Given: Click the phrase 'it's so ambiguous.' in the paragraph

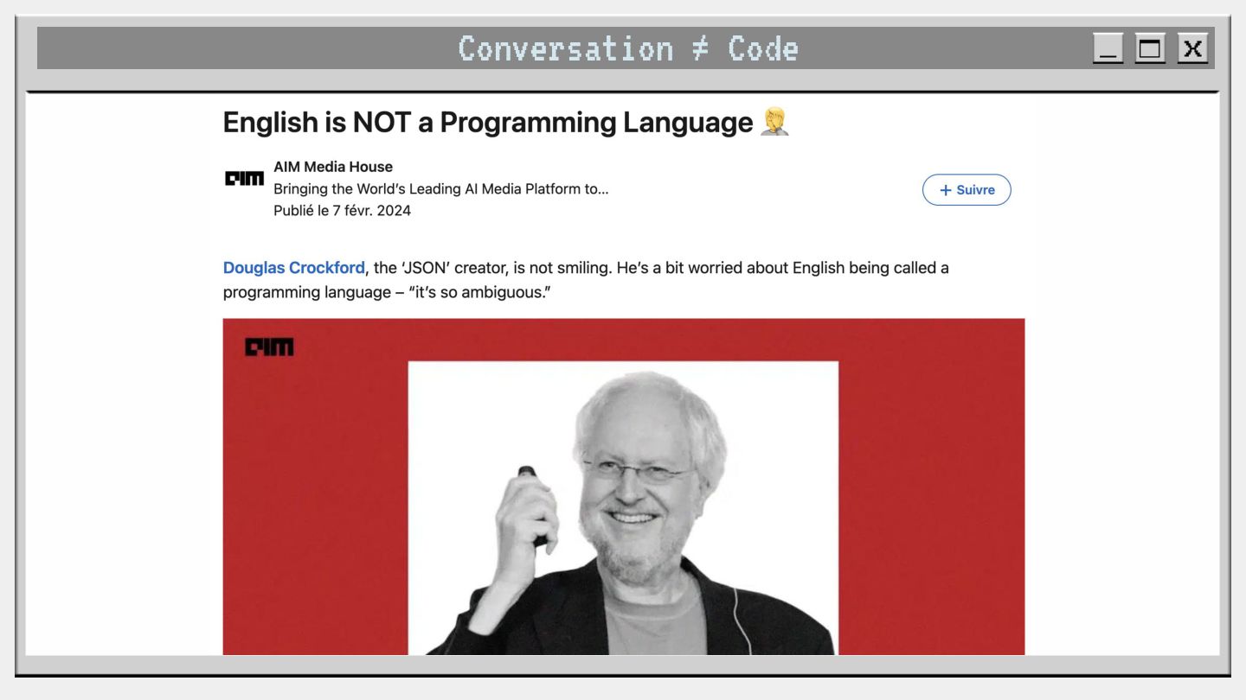Looking at the screenshot, I should tap(480, 292).
